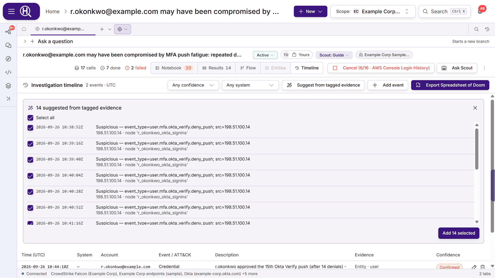The width and height of the screenshot is (495, 278).
Task: Uncheck the 10:40:52Z suggested event
Action: (x=30, y=208)
